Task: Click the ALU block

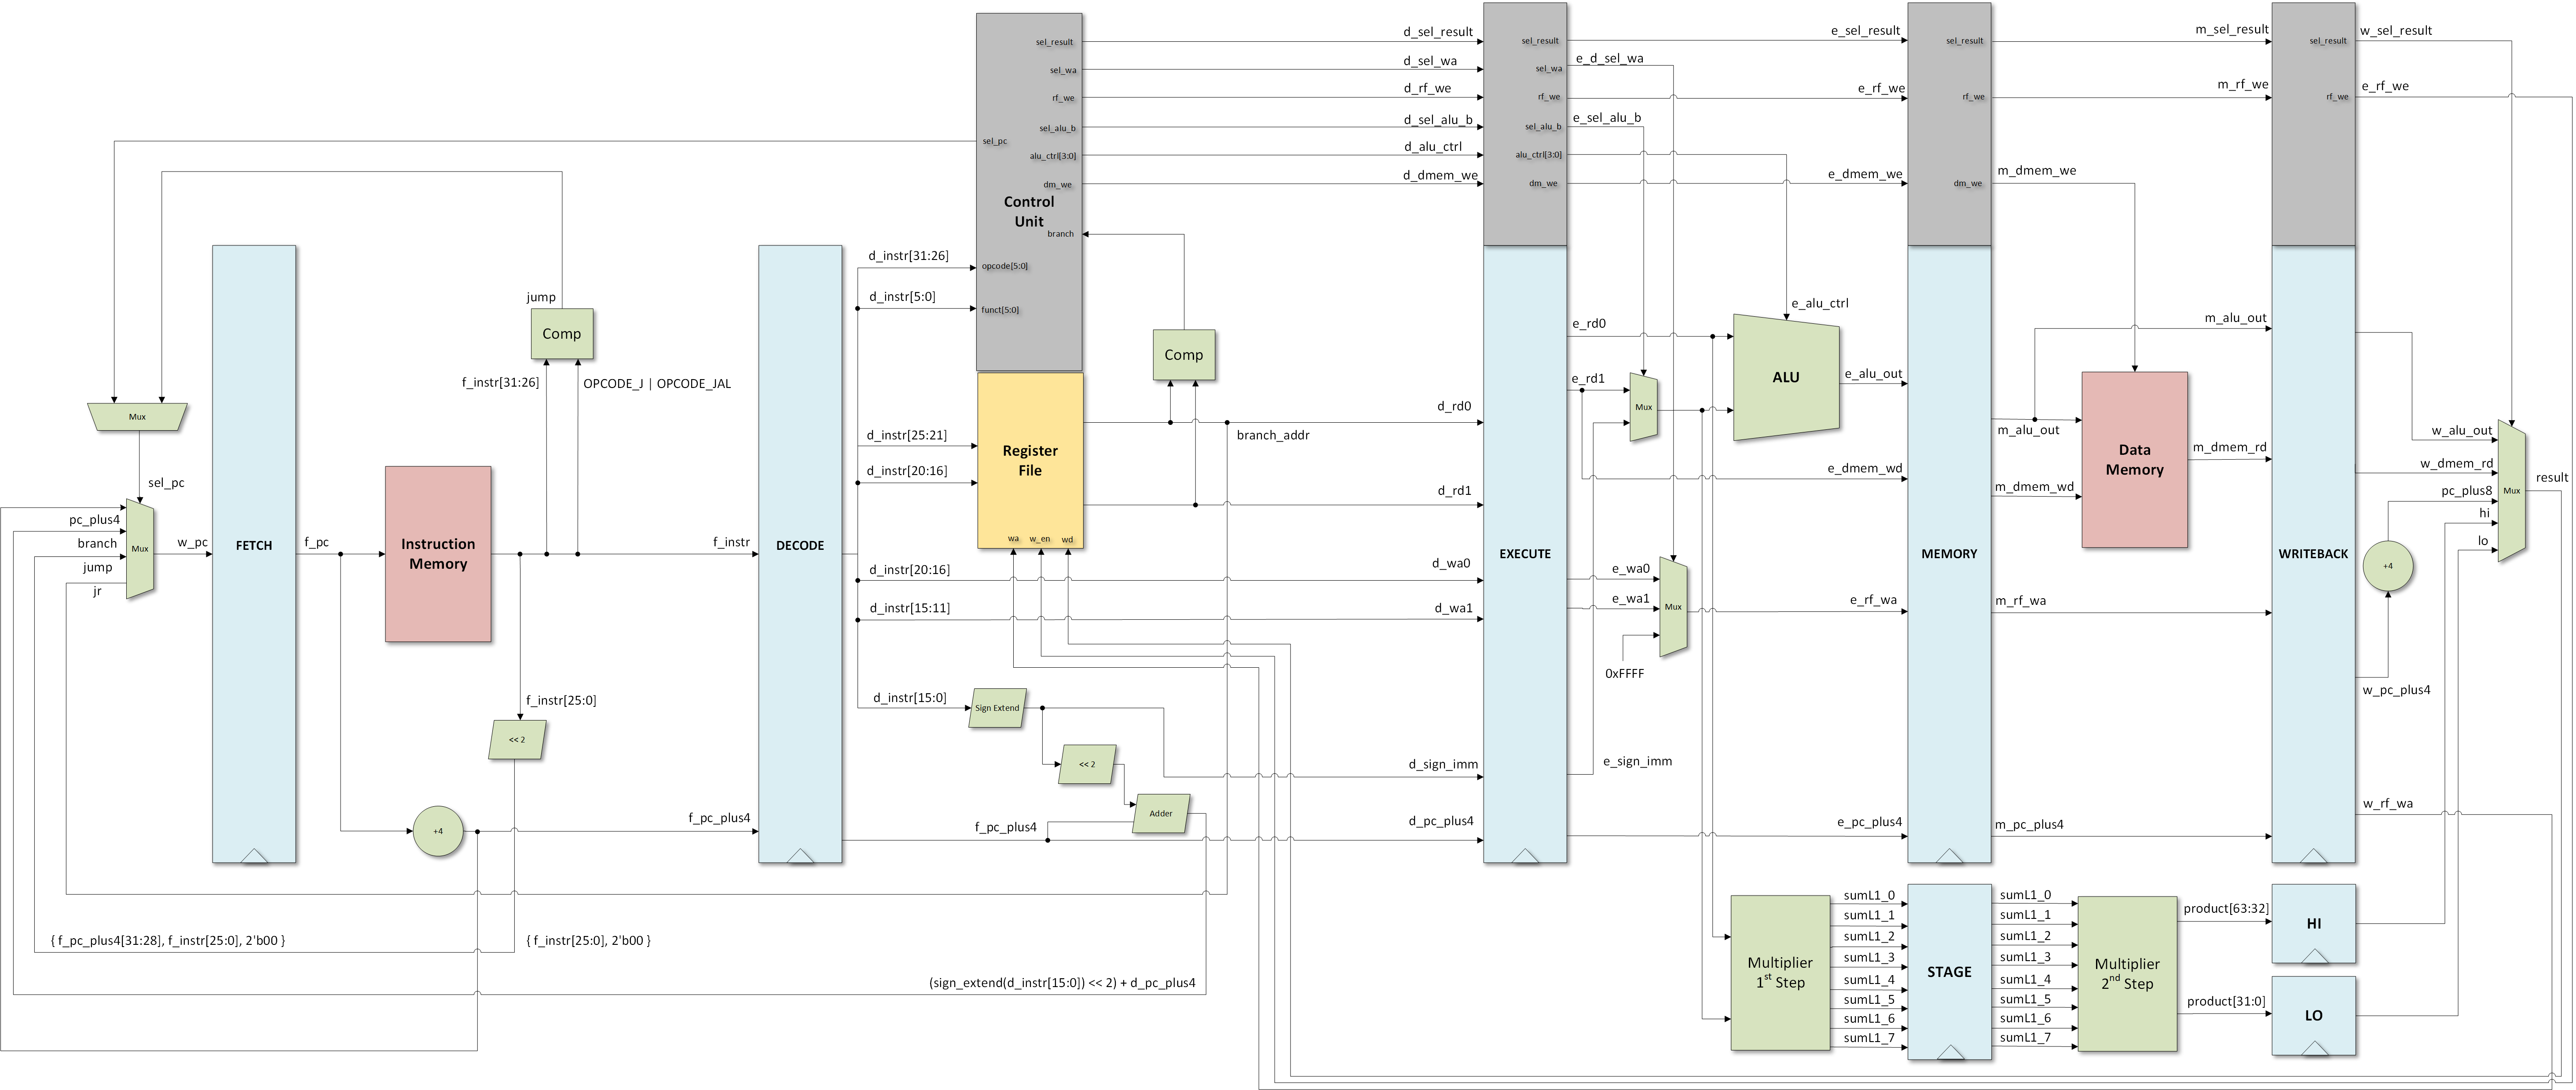Action: point(1785,377)
